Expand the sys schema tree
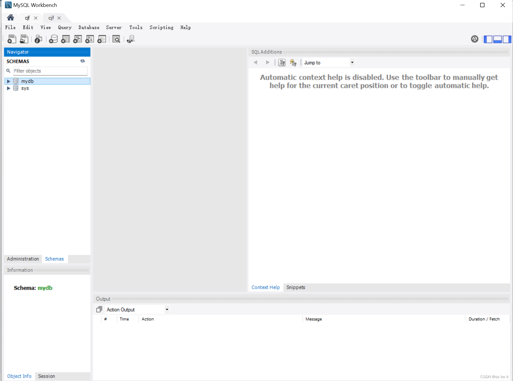This screenshot has height=381, width=513. [9, 88]
